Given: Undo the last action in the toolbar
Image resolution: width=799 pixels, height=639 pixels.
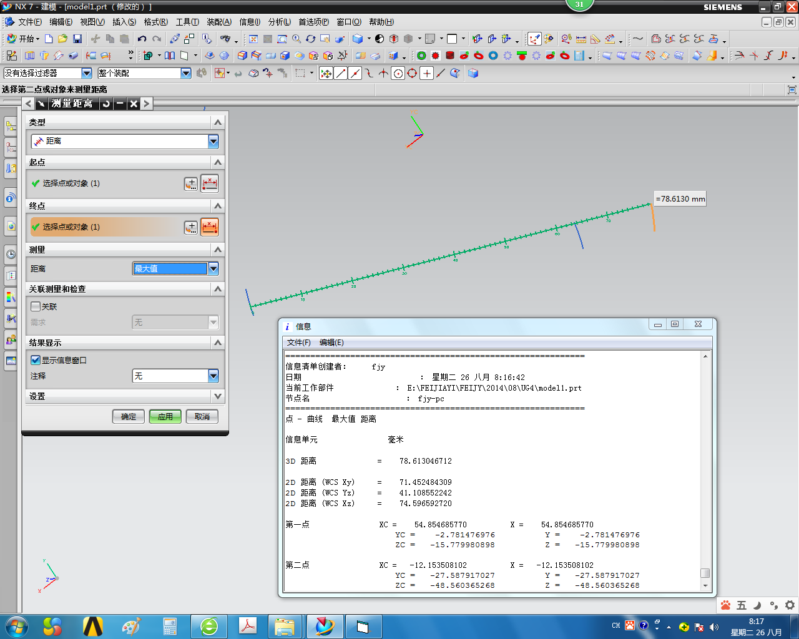Looking at the screenshot, I should coord(142,39).
